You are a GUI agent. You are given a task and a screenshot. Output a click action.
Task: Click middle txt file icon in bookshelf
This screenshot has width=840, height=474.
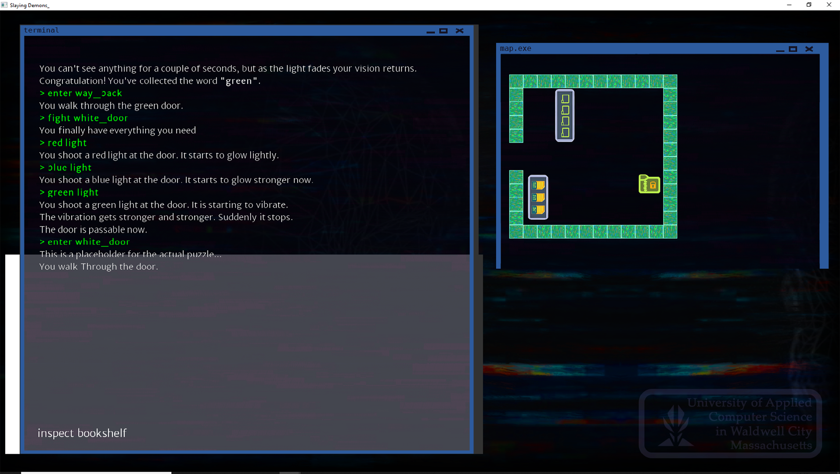tap(538, 197)
